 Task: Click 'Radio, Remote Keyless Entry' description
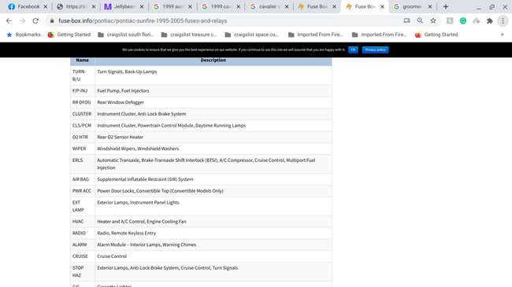pos(126,234)
